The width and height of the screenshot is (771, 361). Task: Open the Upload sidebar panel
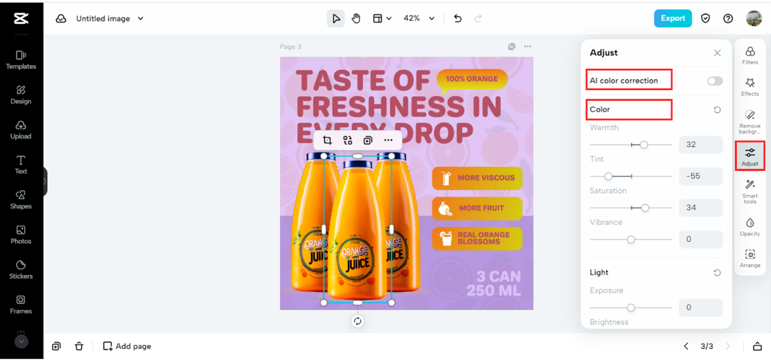click(21, 130)
